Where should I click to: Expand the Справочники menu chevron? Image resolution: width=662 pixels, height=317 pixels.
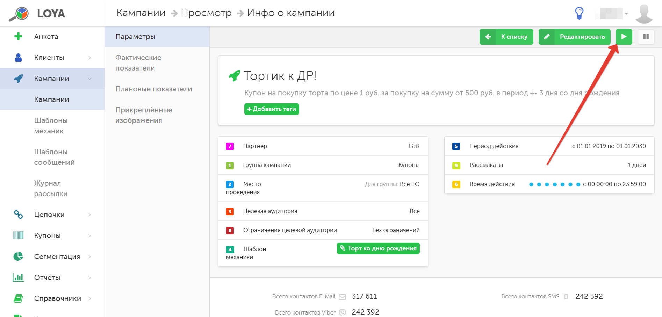(90, 298)
